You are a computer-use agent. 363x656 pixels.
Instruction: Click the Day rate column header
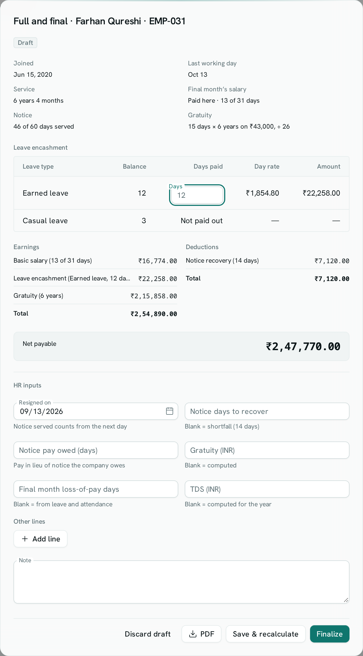tap(267, 166)
